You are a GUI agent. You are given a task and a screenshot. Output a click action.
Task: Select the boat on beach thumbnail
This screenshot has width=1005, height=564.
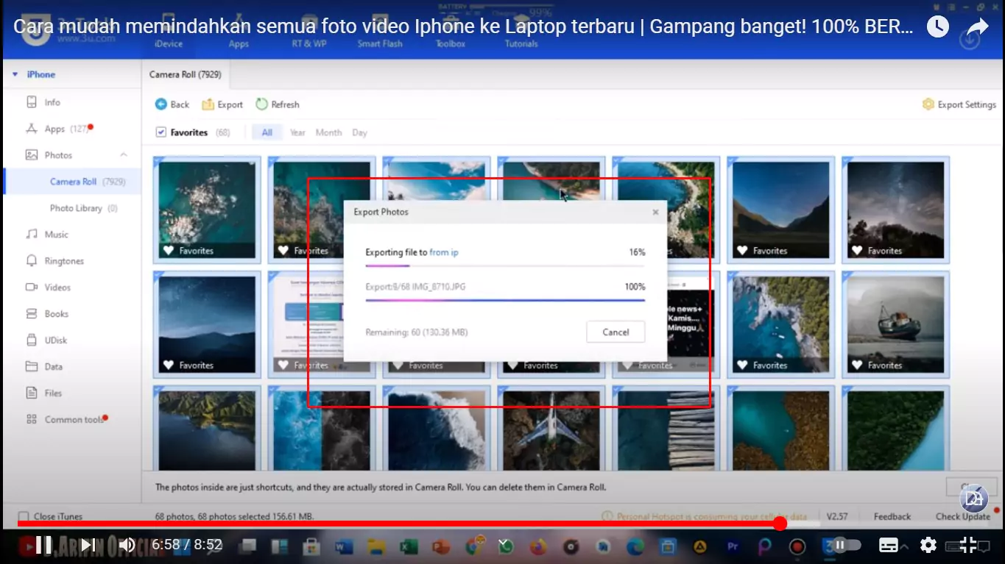[x=895, y=324]
